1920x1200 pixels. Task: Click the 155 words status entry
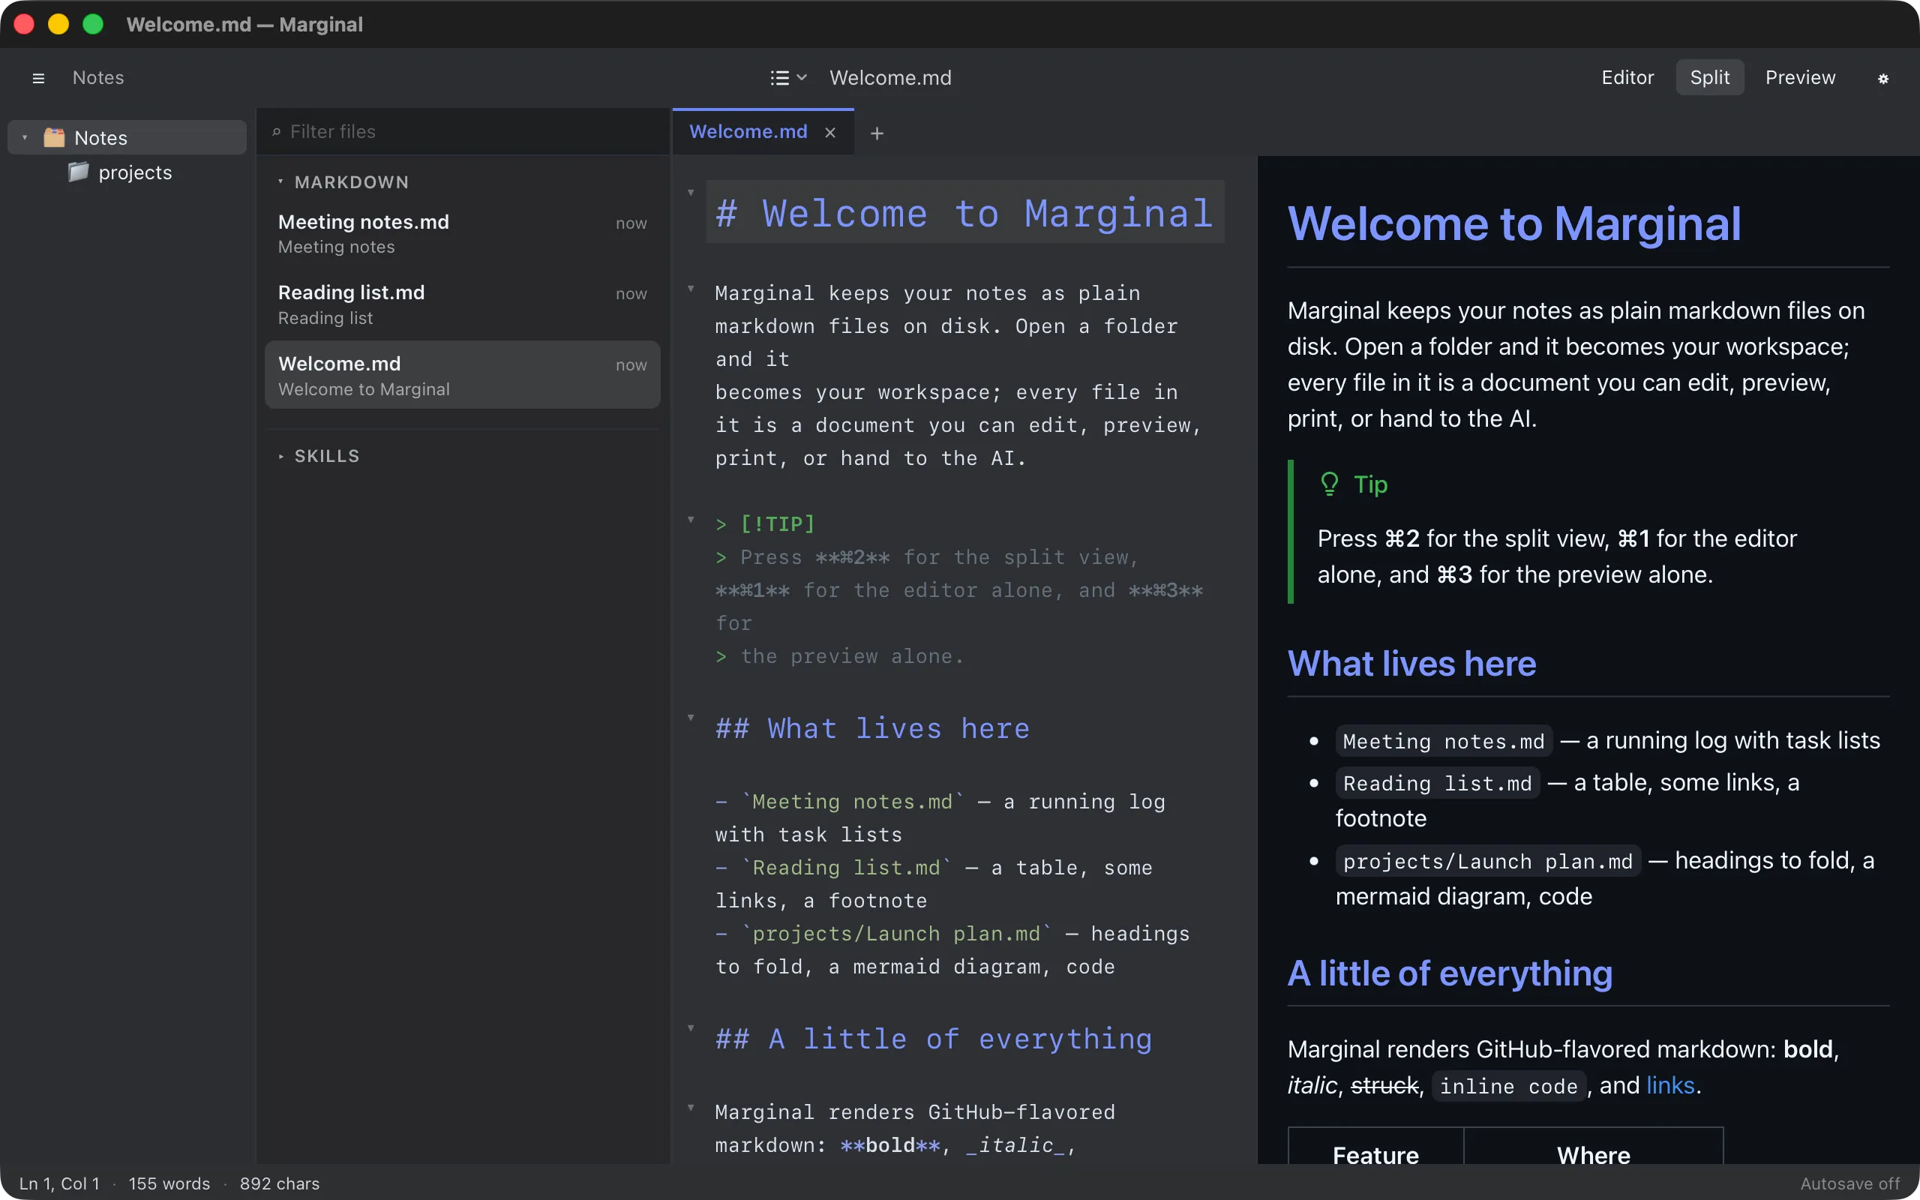[x=169, y=1183]
